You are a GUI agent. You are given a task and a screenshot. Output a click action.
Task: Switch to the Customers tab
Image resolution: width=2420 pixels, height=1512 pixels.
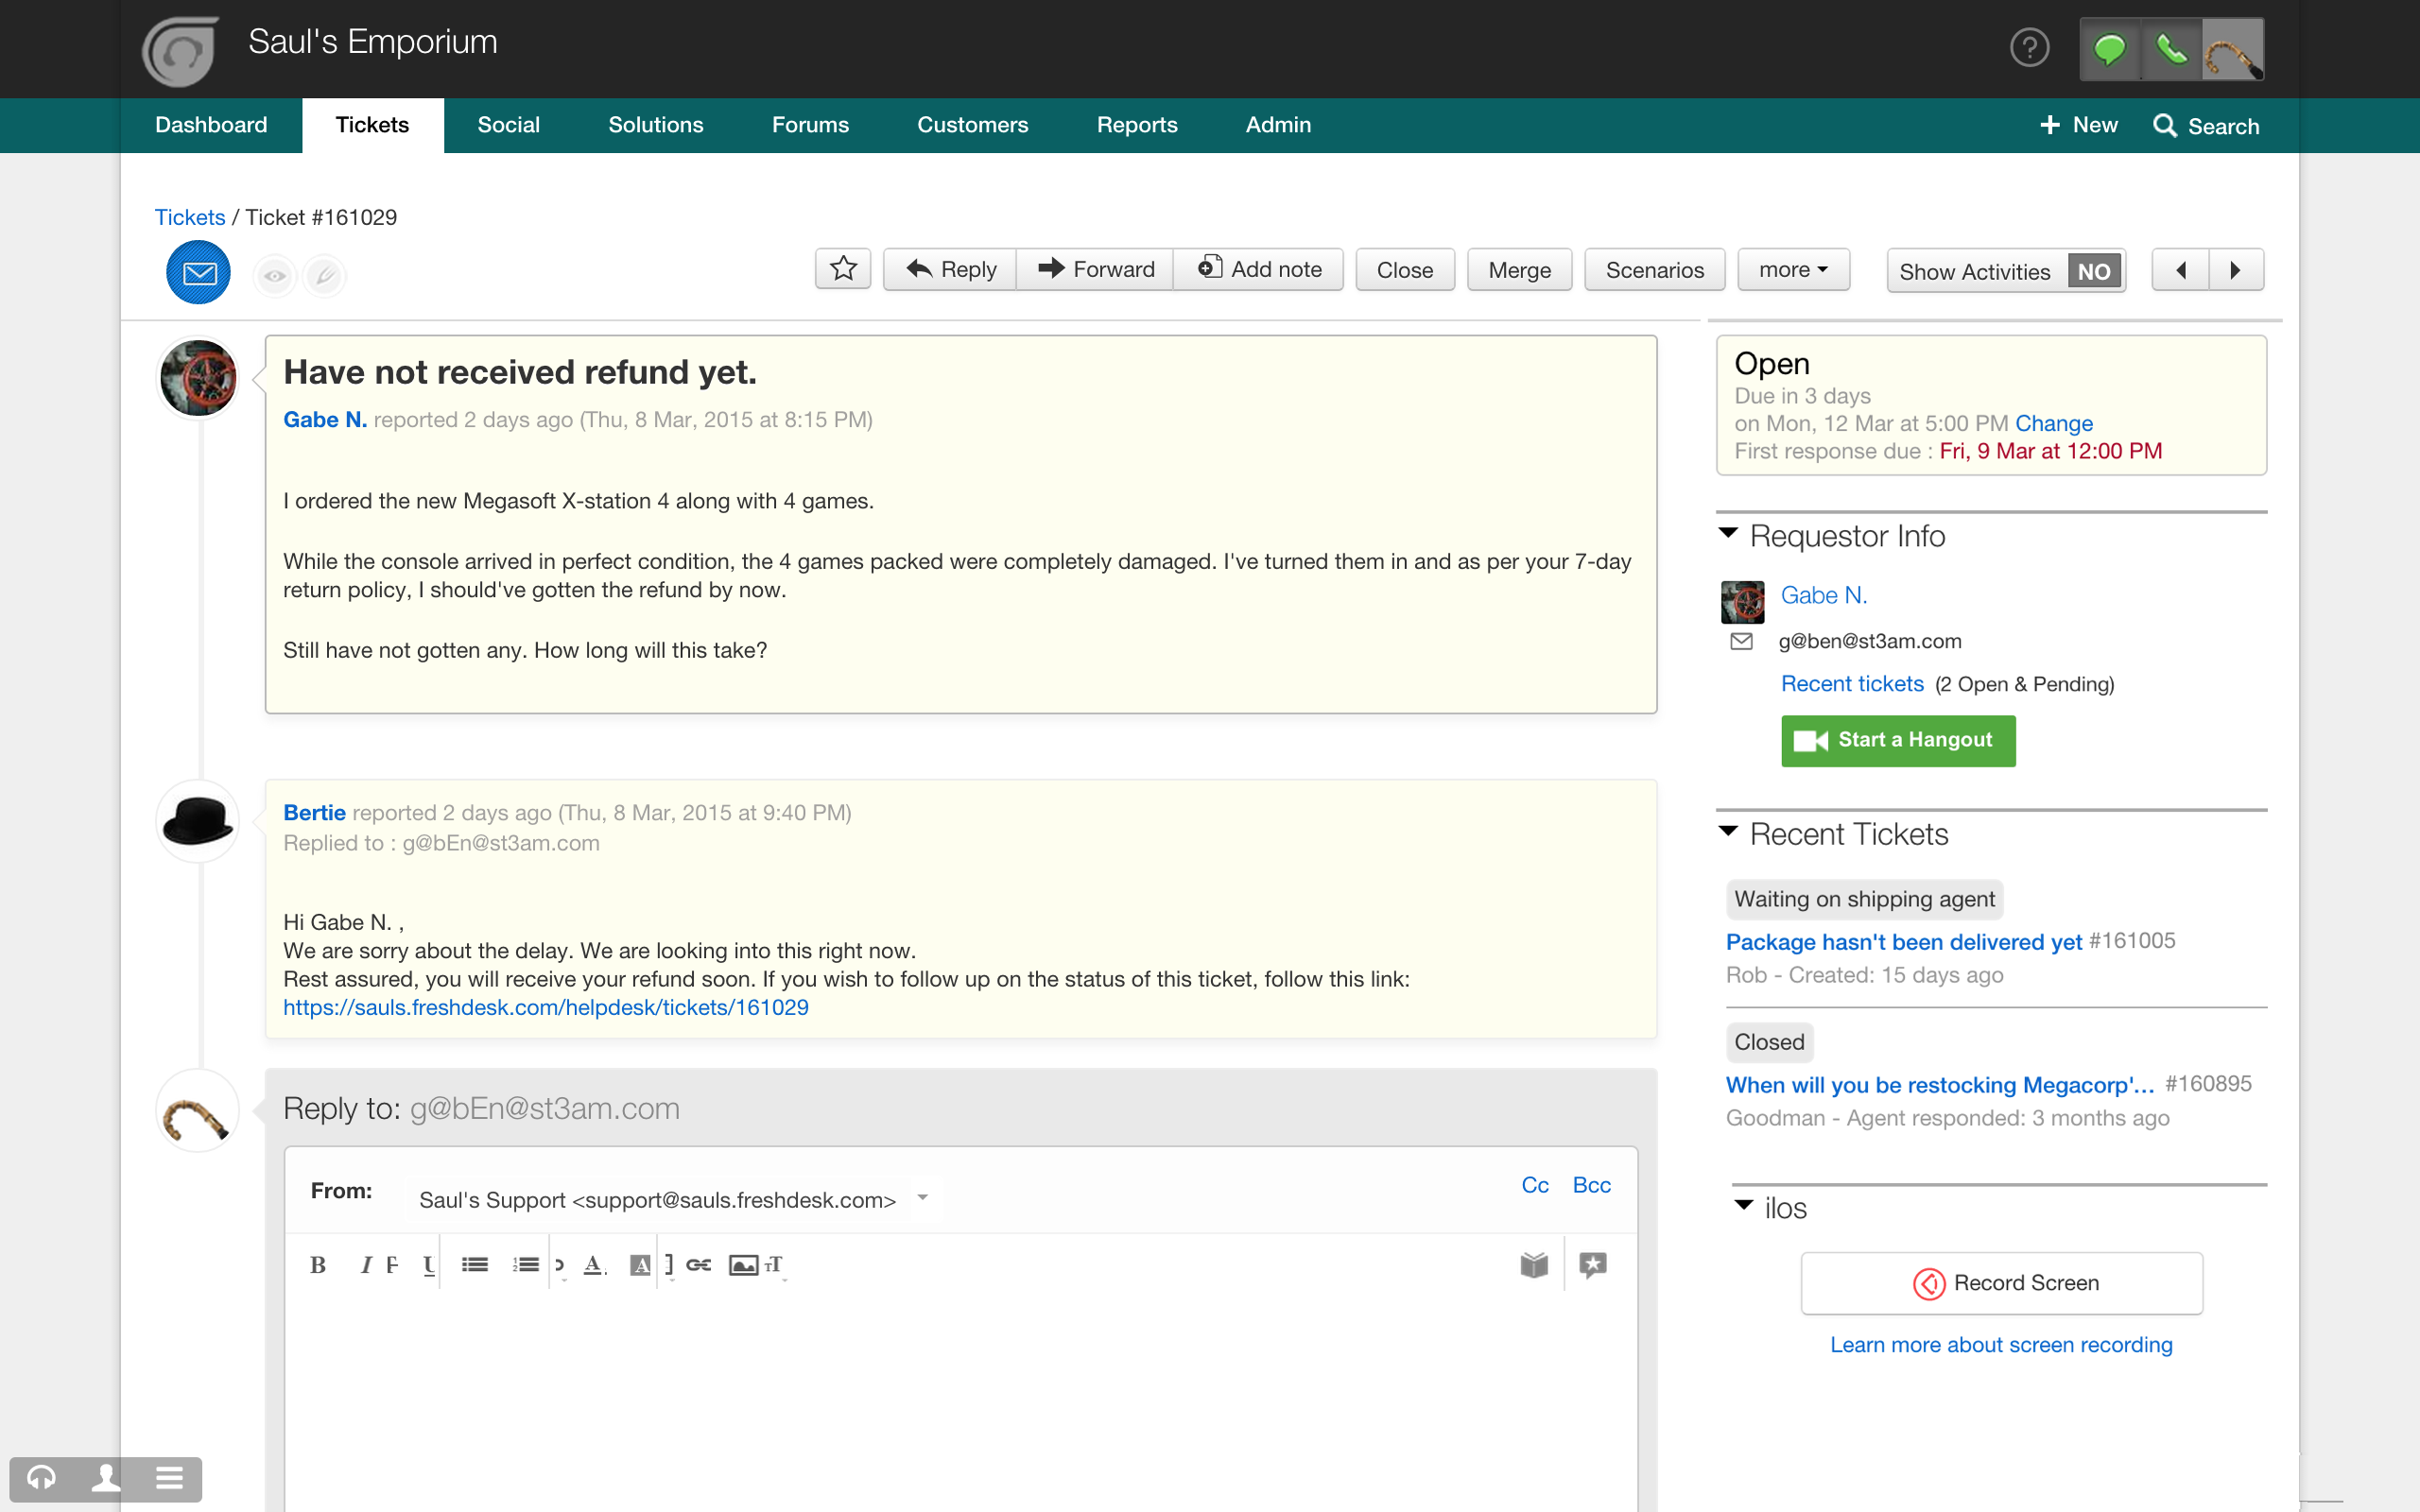tap(972, 125)
